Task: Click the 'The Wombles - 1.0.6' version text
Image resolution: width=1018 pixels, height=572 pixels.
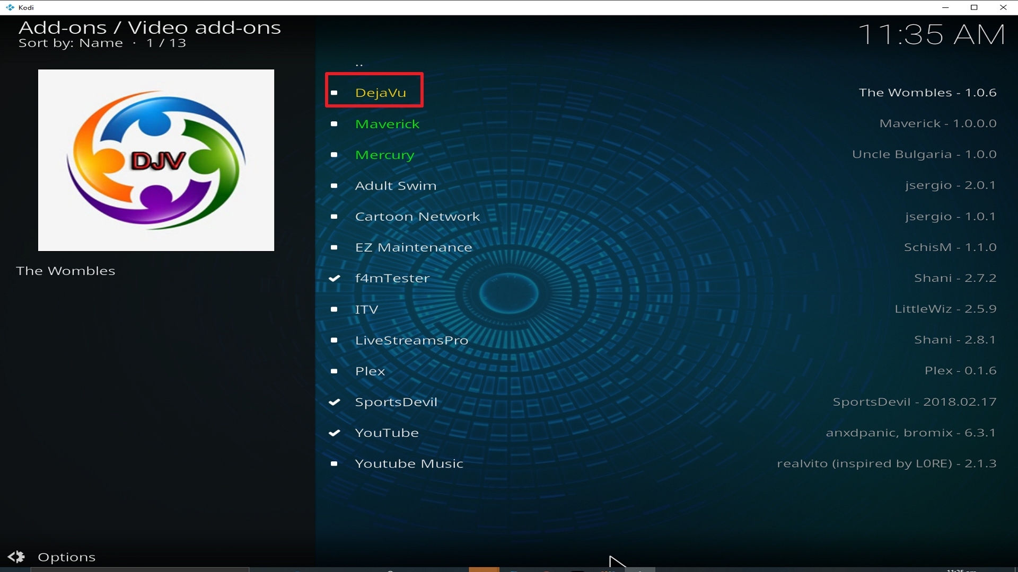Action: (x=928, y=93)
